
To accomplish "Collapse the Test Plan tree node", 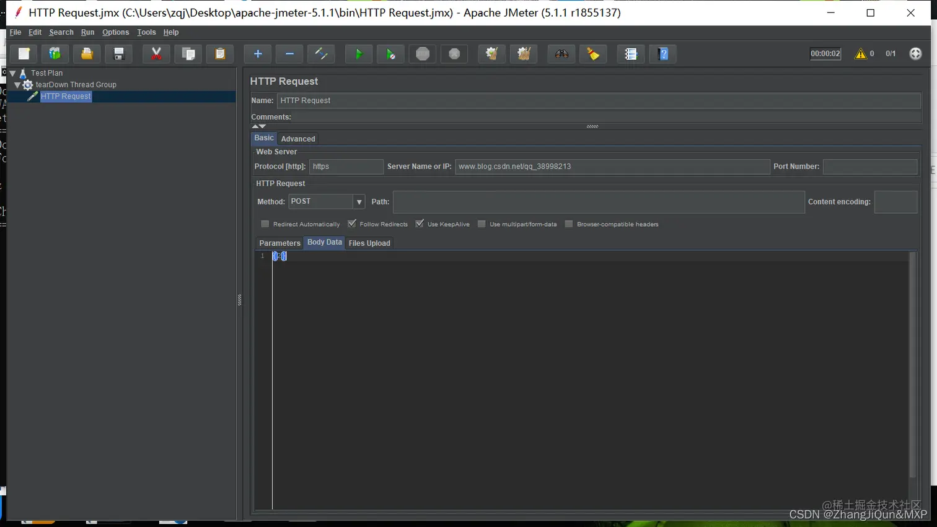I will (x=12, y=73).
